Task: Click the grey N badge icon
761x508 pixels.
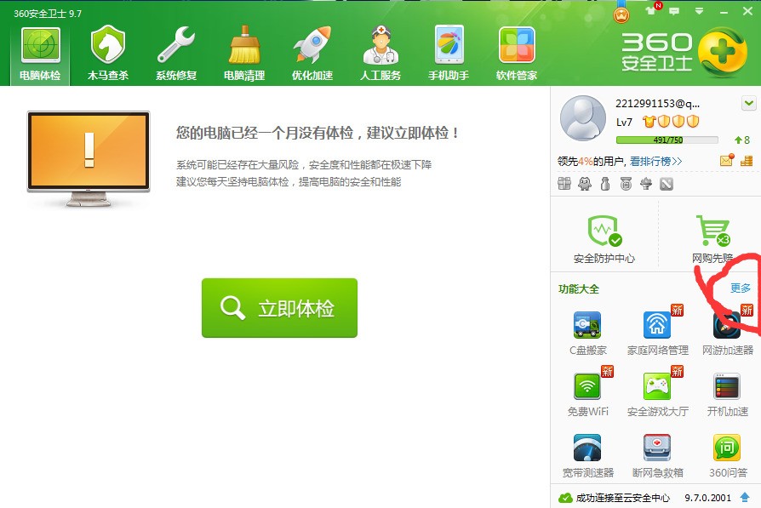Action: tap(667, 184)
